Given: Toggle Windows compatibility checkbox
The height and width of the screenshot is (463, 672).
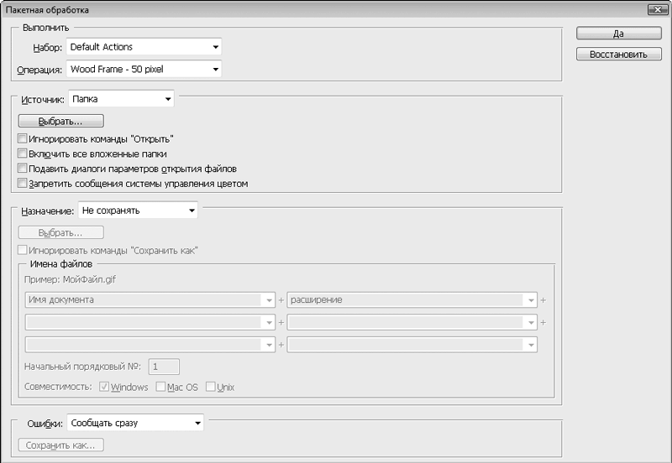Looking at the screenshot, I should (x=103, y=387).
